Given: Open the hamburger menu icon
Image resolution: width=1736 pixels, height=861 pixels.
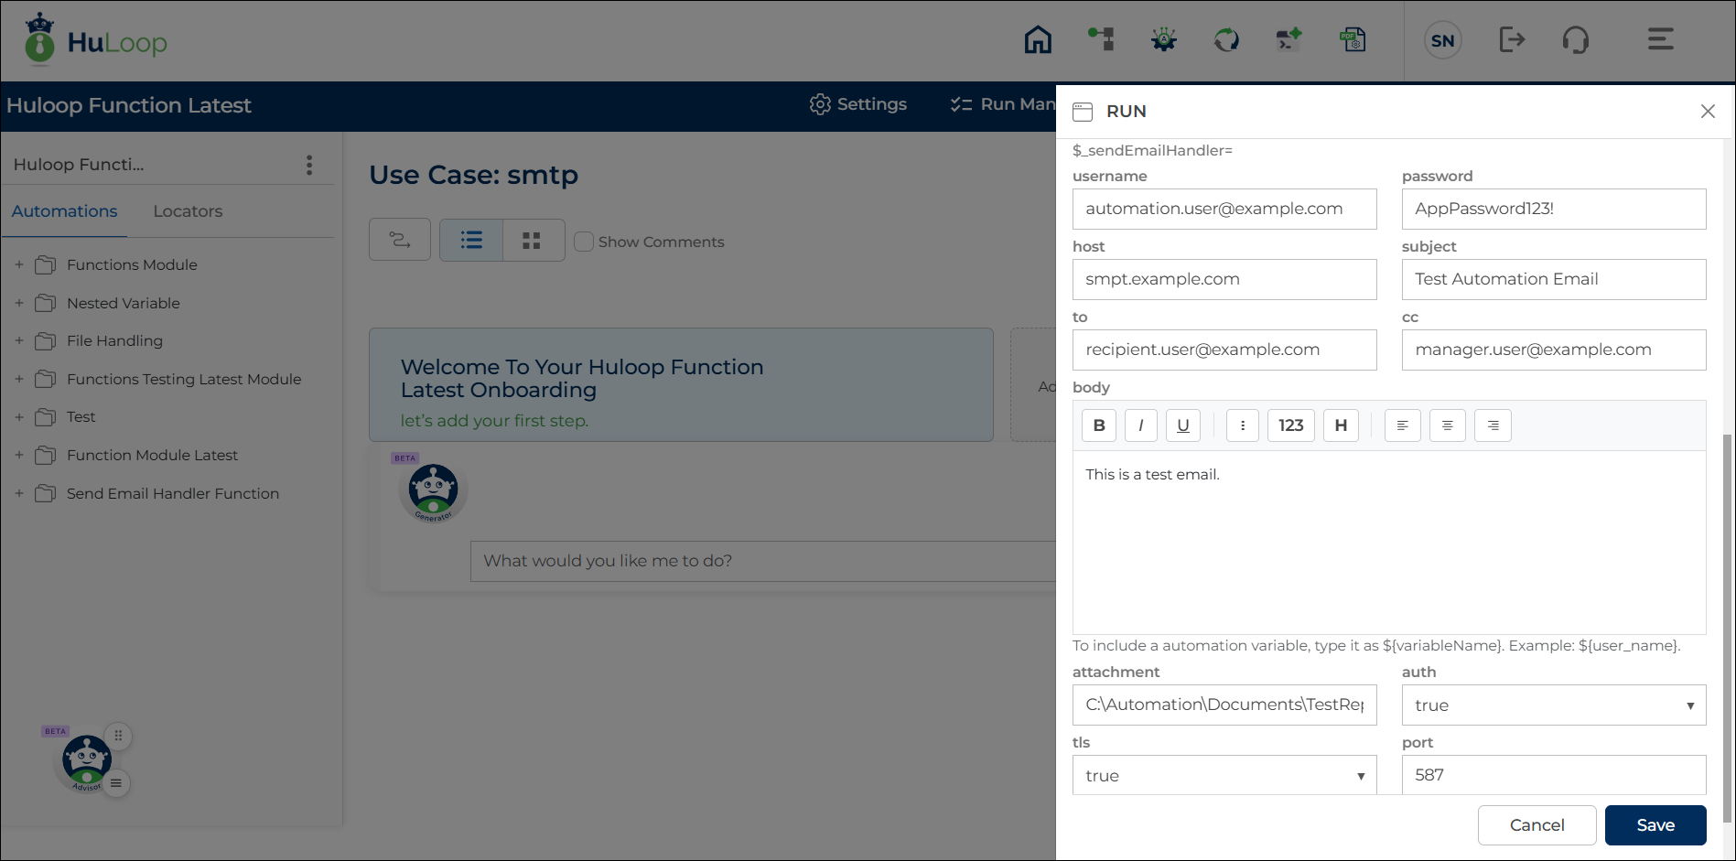Looking at the screenshot, I should pyautogui.click(x=1661, y=39).
